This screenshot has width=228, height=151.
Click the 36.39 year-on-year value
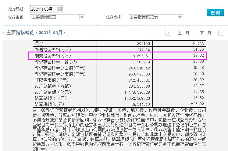tap(198, 80)
